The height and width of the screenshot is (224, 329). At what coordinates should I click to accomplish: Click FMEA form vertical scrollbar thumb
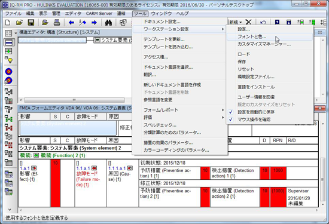point(322,180)
